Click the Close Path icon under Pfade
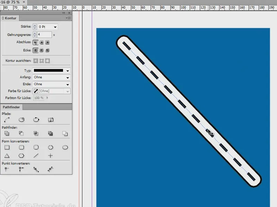This screenshot has height=207, width=277. point(36,120)
